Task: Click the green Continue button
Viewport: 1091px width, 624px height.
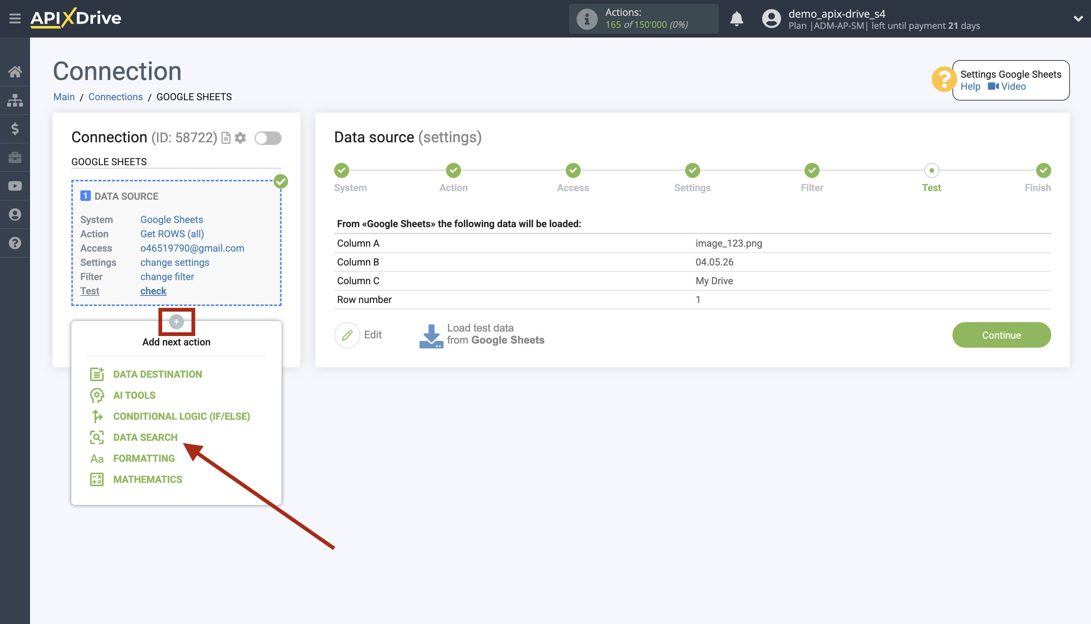Action: (x=1001, y=335)
